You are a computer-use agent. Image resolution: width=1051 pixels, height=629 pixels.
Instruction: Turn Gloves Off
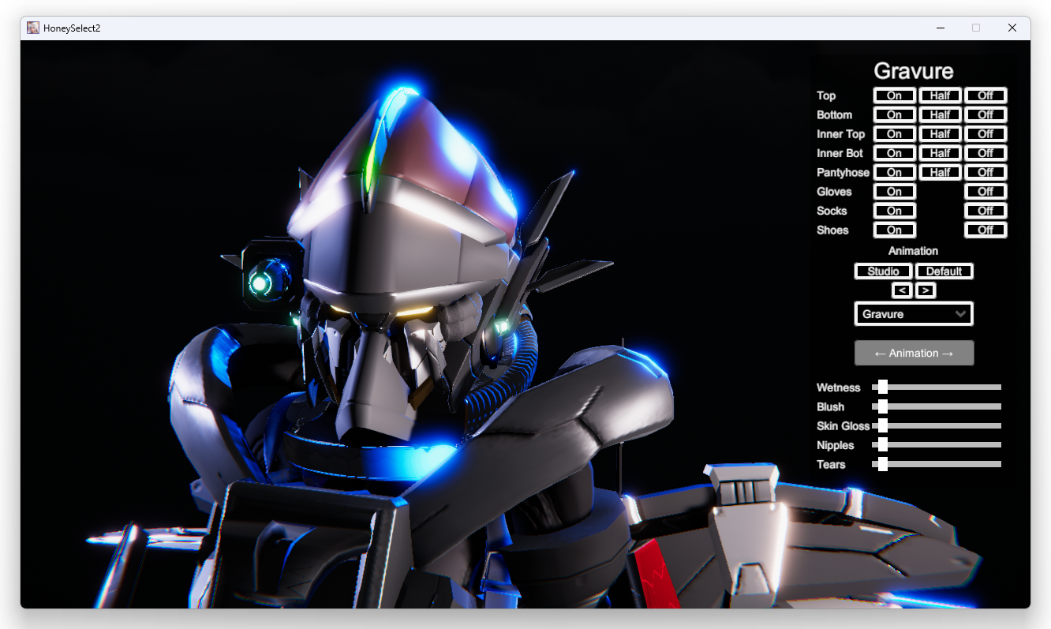[986, 192]
